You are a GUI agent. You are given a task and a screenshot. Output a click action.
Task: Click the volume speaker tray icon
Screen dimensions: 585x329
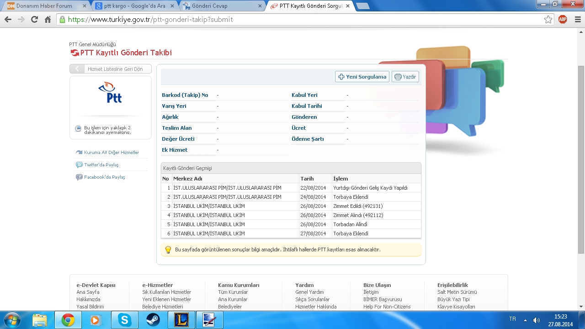[x=537, y=320]
